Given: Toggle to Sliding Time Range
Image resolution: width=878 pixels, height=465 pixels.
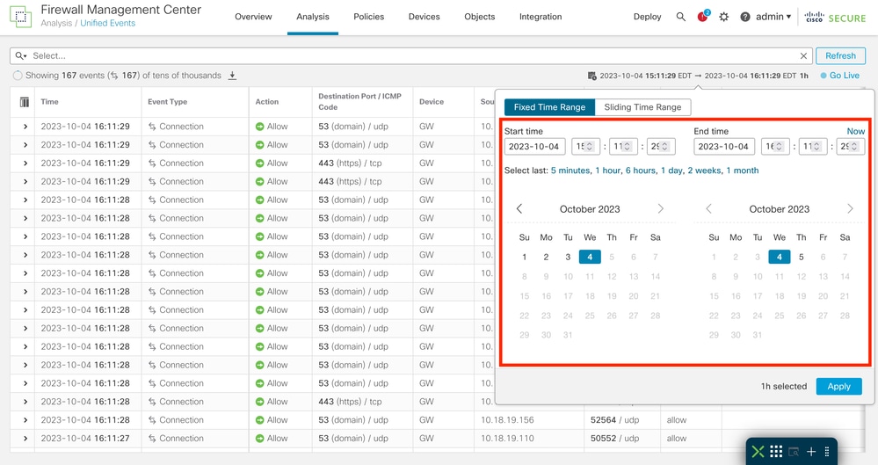Looking at the screenshot, I should tap(642, 107).
